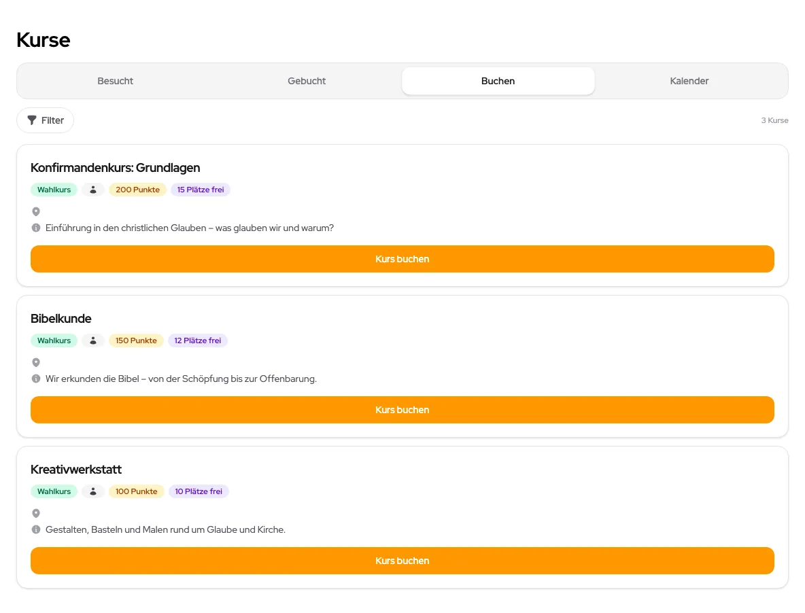Click the '150 Punkte' badge
This screenshot has width=805, height=613.
click(x=136, y=340)
